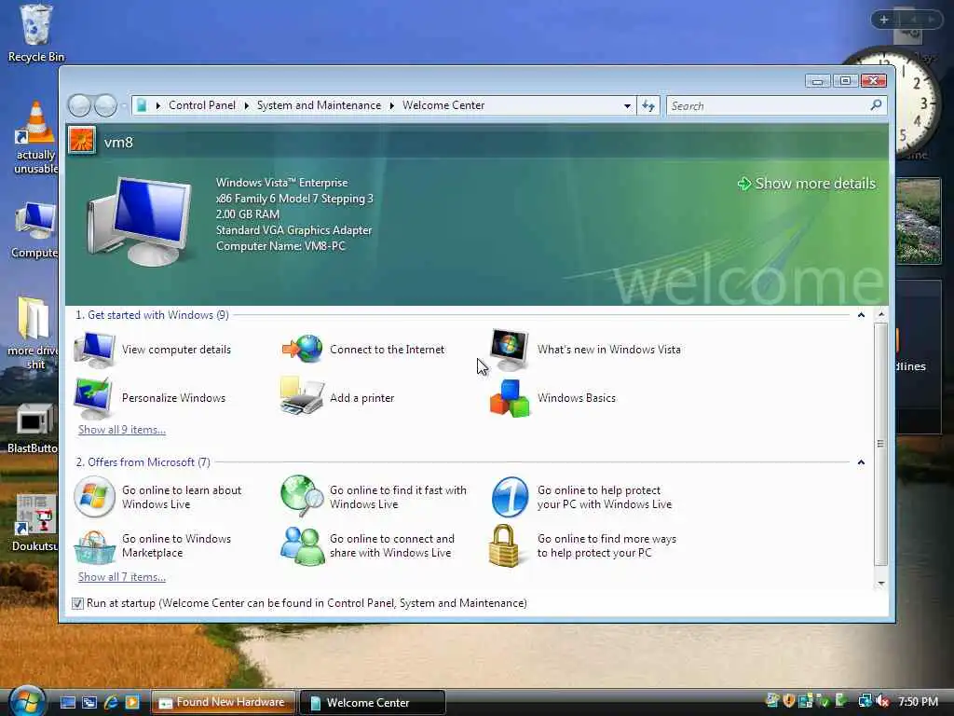Select the Personalize Windows icon

[93, 397]
